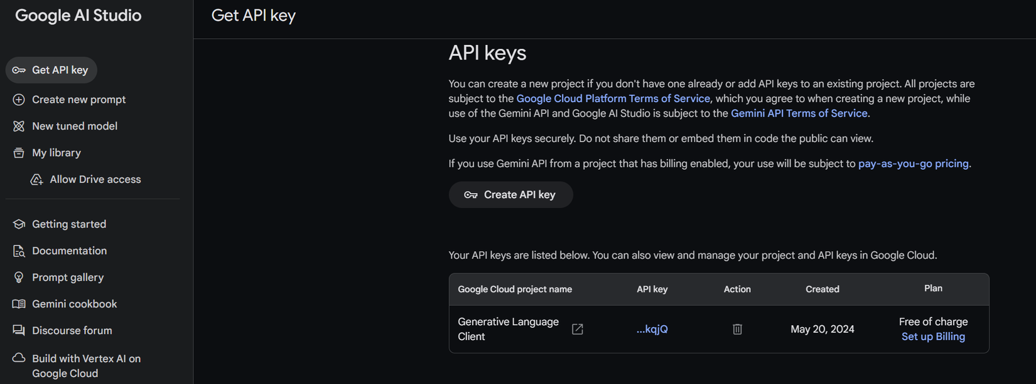Viewport: 1036px width, 384px height.
Task: Reveal the API key ending in kqjQ
Action: tap(652, 329)
